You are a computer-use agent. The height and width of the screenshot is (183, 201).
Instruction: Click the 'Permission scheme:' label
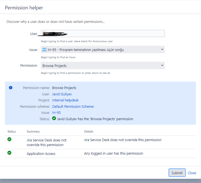(x=35, y=106)
